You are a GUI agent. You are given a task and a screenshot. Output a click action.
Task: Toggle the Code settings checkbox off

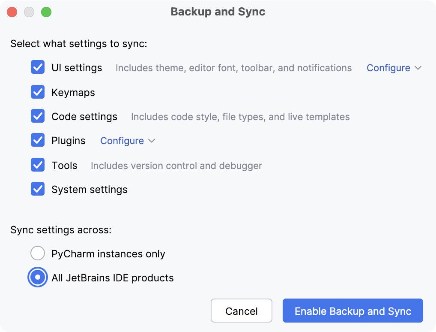coord(38,116)
